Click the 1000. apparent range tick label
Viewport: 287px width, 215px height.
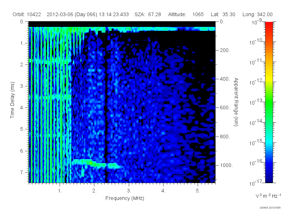coord(226,165)
